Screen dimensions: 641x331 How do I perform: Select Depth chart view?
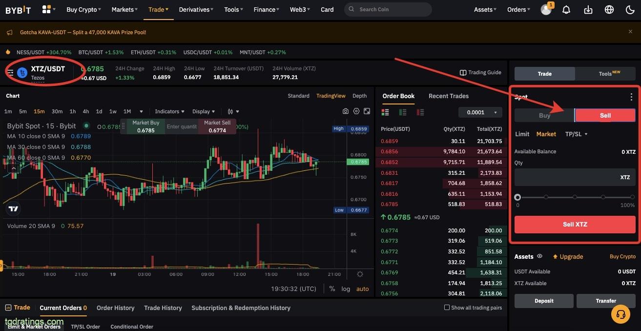(359, 96)
